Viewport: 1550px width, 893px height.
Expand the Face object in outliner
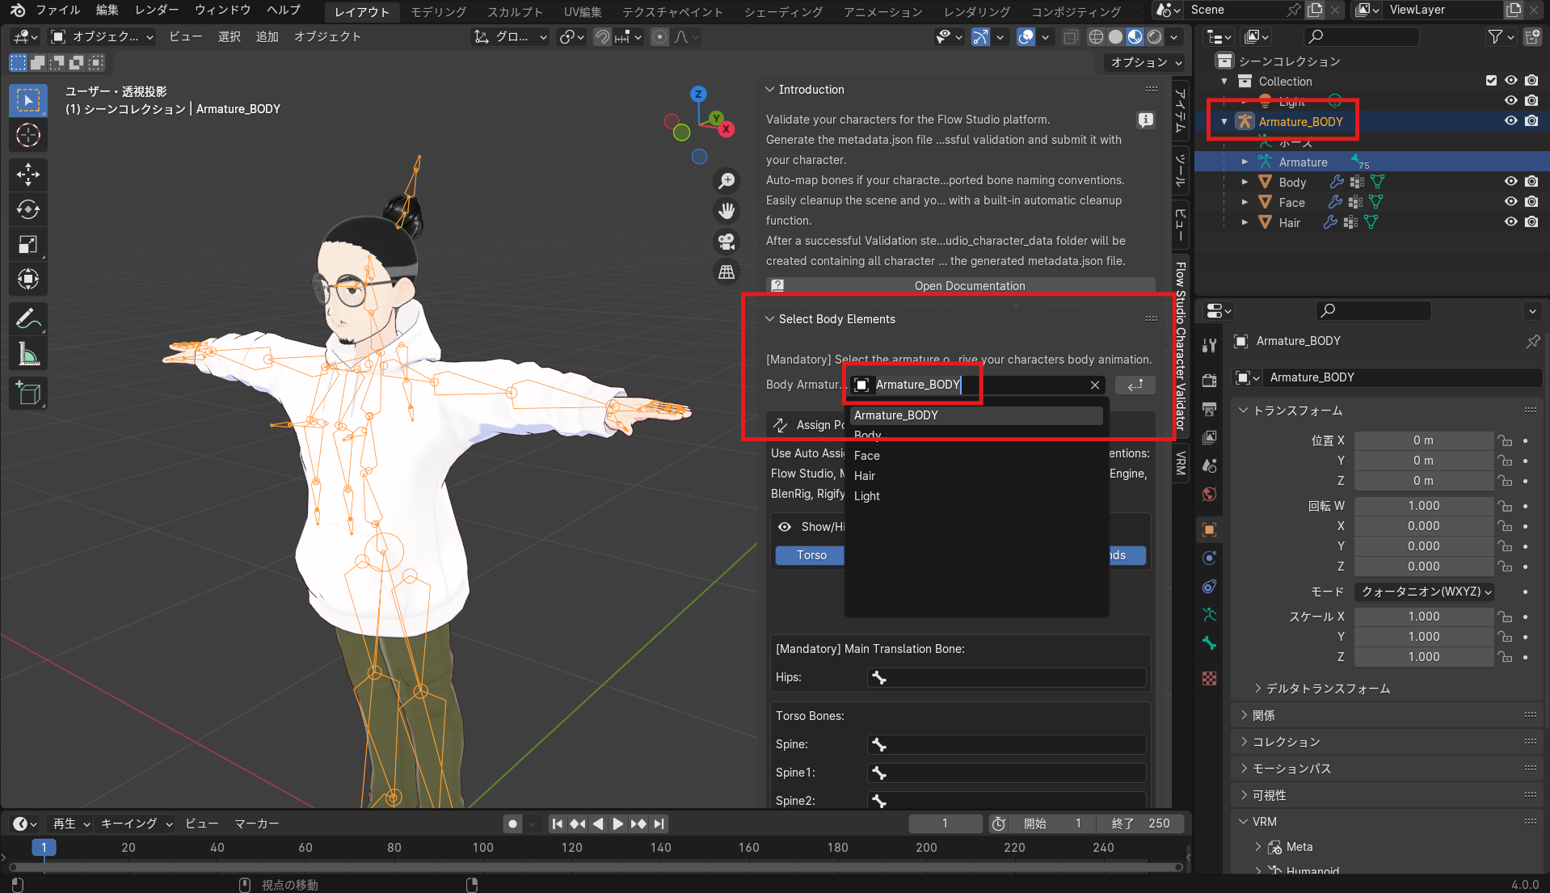1245,202
